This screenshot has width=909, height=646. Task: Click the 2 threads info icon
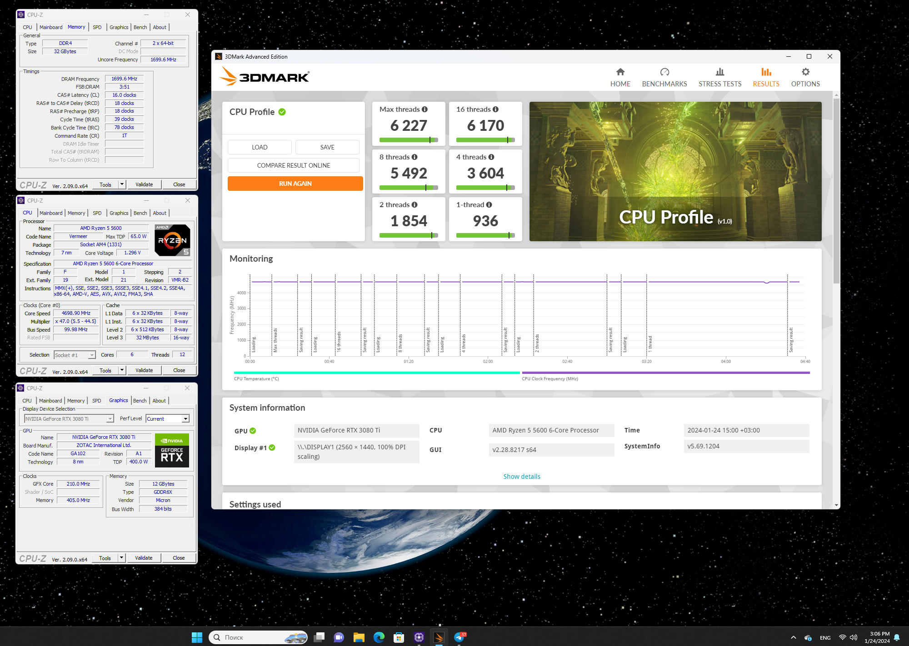(415, 205)
